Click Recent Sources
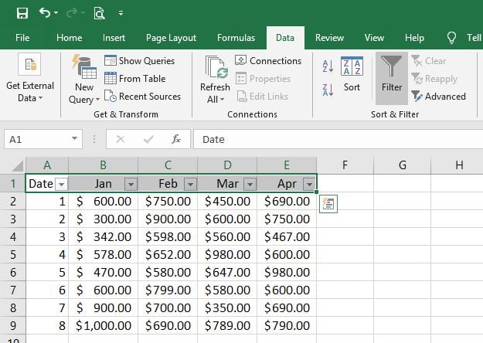The image size is (483, 343). pyautogui.click(x=142, y=97)
